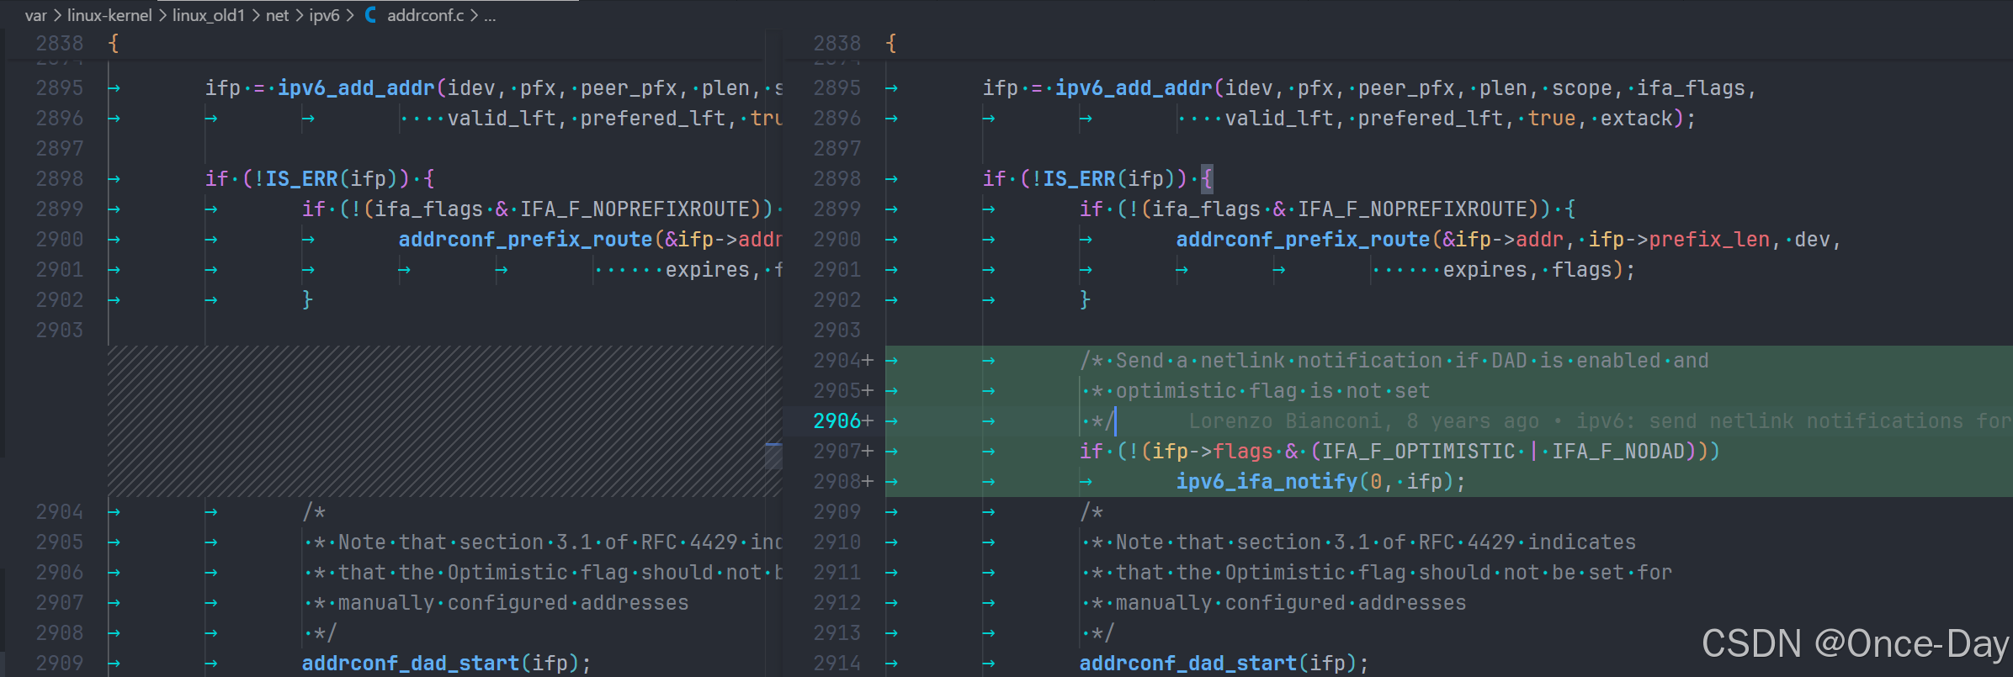Click 'indicates' in the RFC 4429 comment
2013x677 pixels.
(1582, 542)
